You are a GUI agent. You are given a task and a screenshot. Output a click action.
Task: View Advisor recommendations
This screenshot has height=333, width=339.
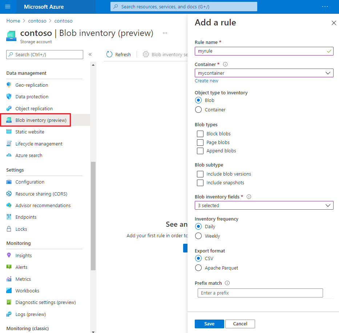pos(43,205)
